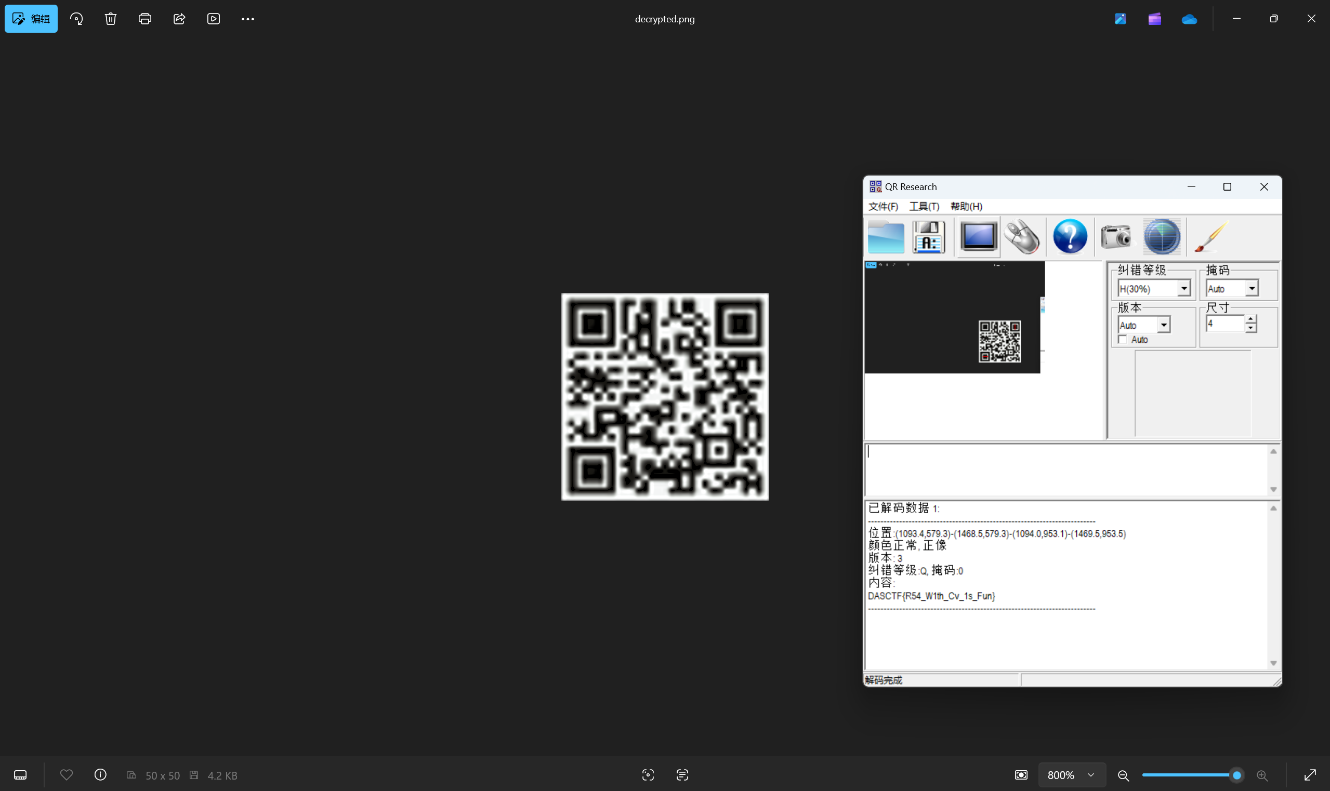The height and width of the screenshot is (791, 1330).
Task: Click the decrypted.png title text
Action: click(664, 19)
